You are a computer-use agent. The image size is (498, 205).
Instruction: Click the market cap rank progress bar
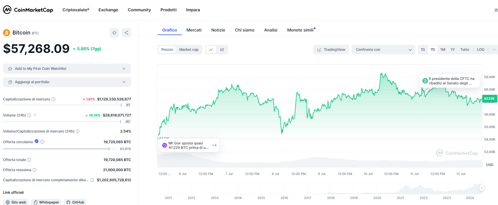pos(62,105)
